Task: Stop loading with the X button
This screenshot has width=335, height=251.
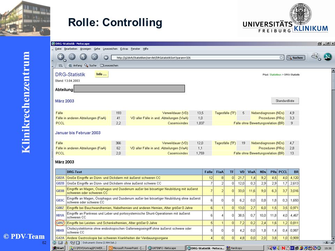Action: click(x=95, y=57)
